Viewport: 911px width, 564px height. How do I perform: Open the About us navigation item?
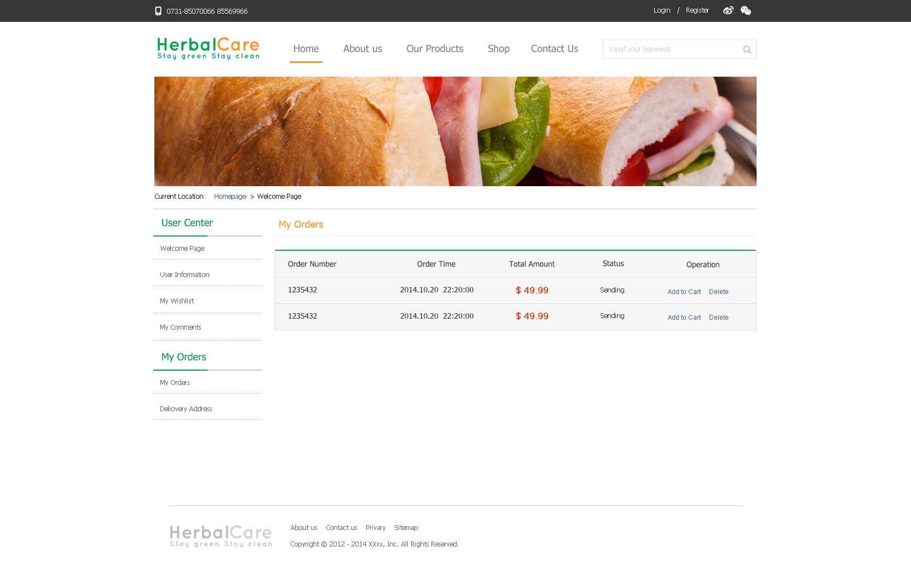pyautogui.click(x=362, y=49)
